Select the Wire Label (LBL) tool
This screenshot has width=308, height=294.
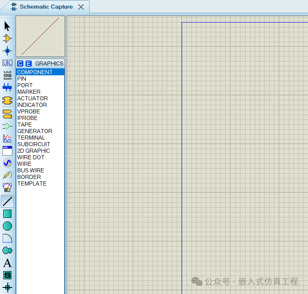tap(7, 63)
